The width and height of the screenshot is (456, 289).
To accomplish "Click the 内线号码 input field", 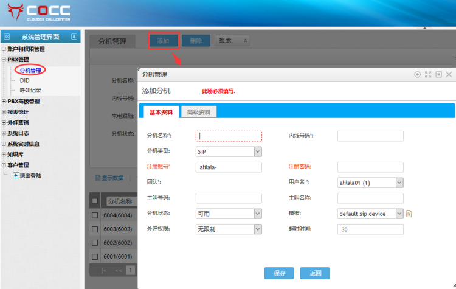I will pos(370,136).
